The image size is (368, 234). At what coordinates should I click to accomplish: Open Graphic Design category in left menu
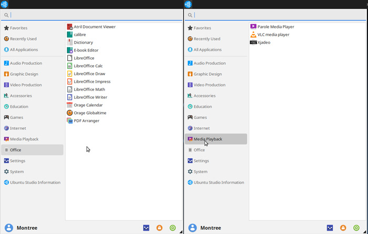pos(33,74)
